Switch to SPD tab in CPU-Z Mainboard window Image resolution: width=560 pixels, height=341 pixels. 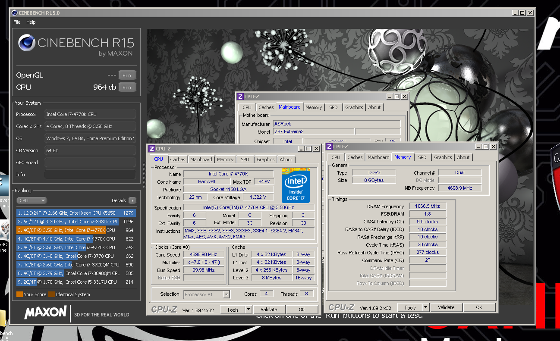click(x=333, y=107)
